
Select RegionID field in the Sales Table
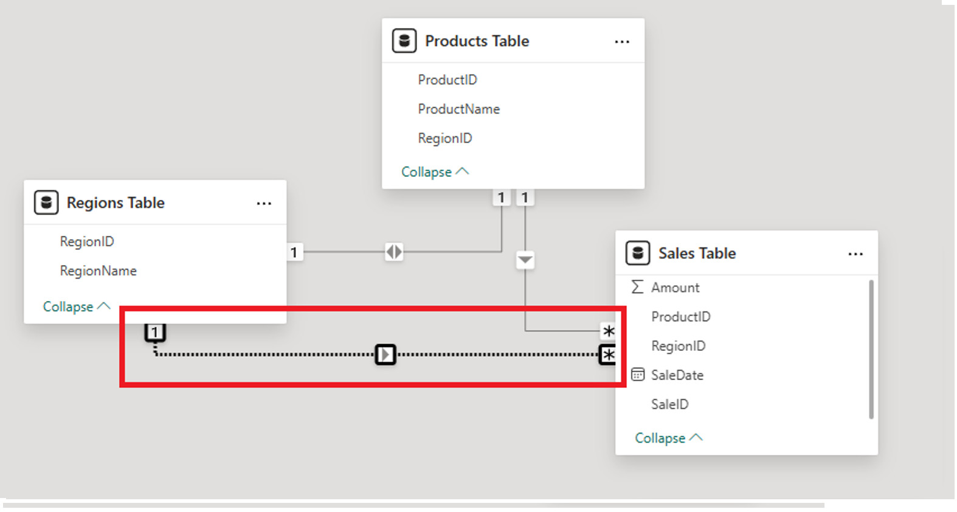coord(678,345)
